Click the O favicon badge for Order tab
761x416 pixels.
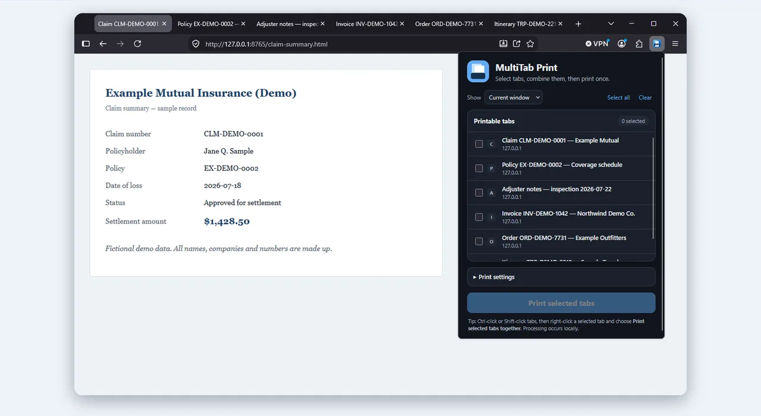491,242
